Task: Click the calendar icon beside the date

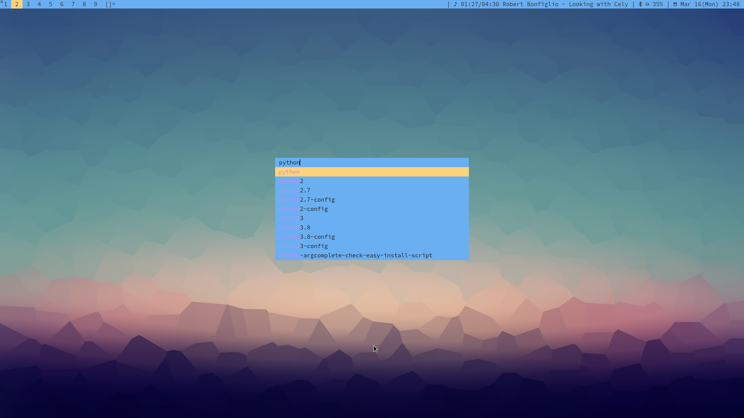Action: point(675,4)
